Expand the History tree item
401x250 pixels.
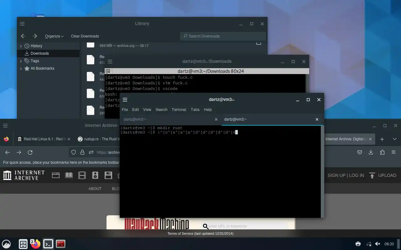tap(21, 46)
